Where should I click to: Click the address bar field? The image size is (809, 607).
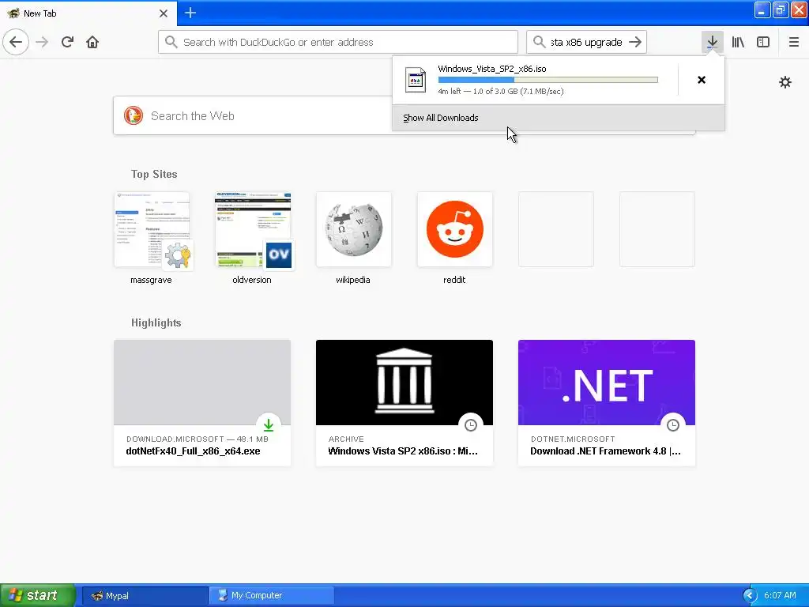point(338,42)
